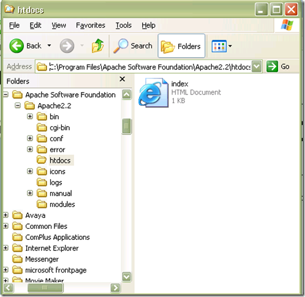Collapse the Apache Software Foundation node
The width and height of the screenshot is (305, 297).
click(6, 94)
